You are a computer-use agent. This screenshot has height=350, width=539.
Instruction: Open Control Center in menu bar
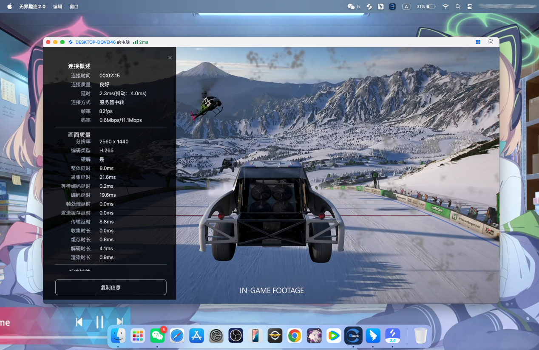click(470, 7)
